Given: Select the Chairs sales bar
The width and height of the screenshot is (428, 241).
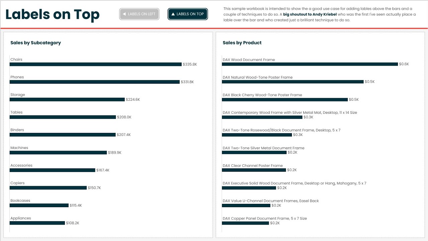Looking at the screenshot, I should (96, 64).
